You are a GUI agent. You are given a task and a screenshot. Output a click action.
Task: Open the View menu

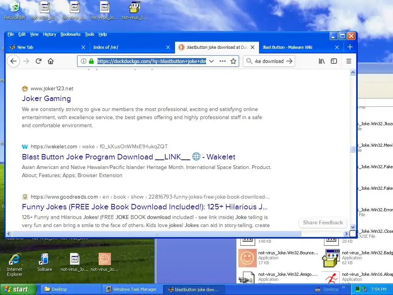pos(34,34)
